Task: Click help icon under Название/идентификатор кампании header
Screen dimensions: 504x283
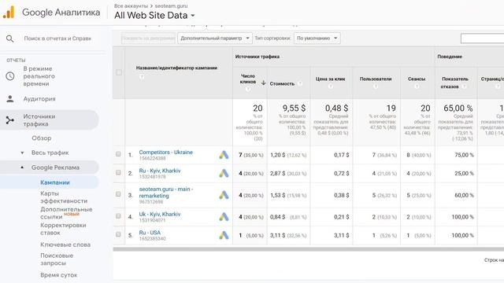Action: pos(142,77)
